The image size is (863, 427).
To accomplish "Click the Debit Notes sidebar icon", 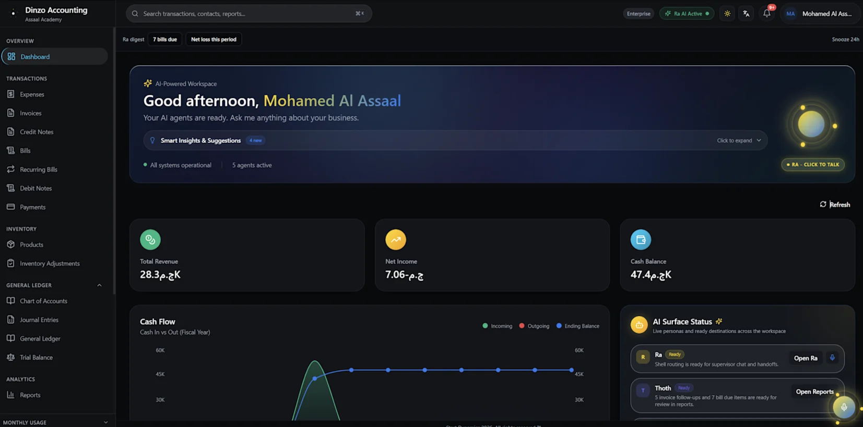I will point(10,188).
